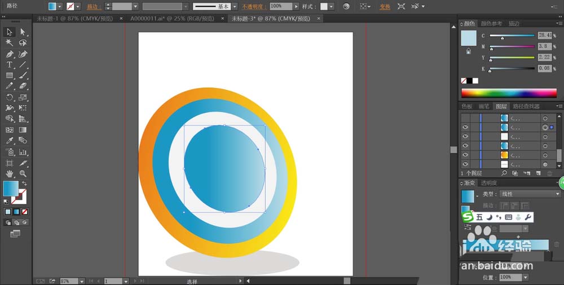Open the 路径查找器 pathfinder tab

(526, 106)
